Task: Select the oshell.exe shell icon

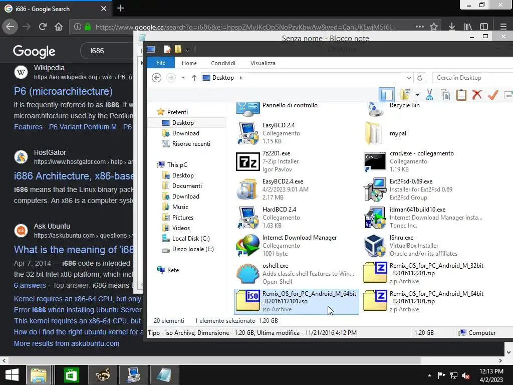Action: point(247,274)
